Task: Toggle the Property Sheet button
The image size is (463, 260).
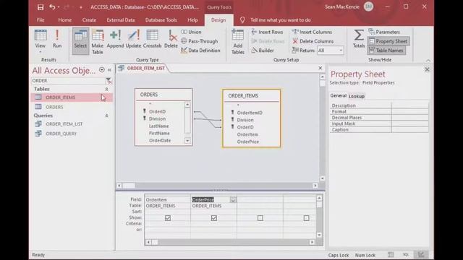Action: tap(388, 41)
